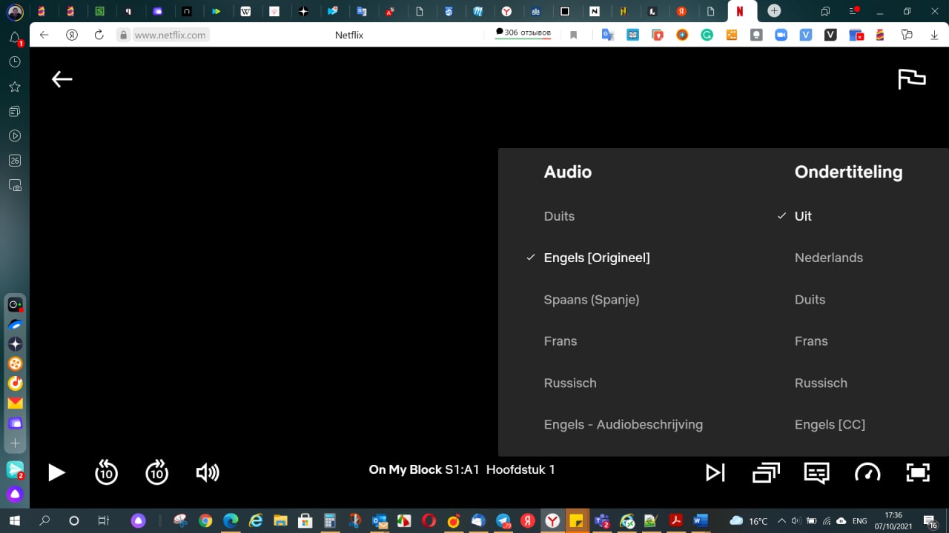Open the user profile avatar

14,11
